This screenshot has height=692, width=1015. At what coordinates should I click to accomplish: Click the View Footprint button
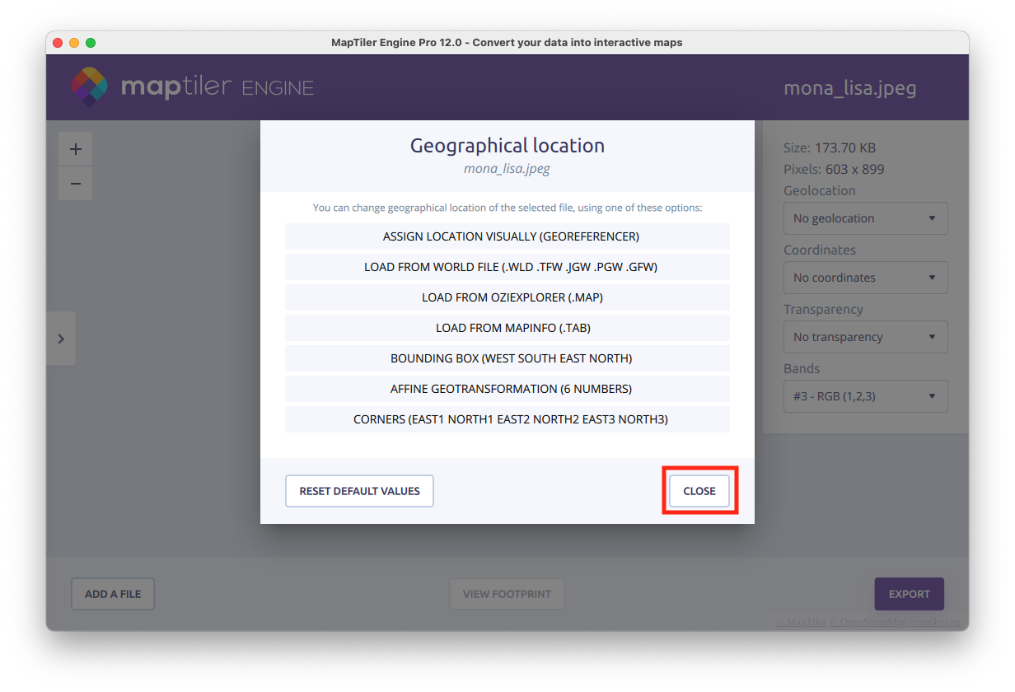pos(507,594)
